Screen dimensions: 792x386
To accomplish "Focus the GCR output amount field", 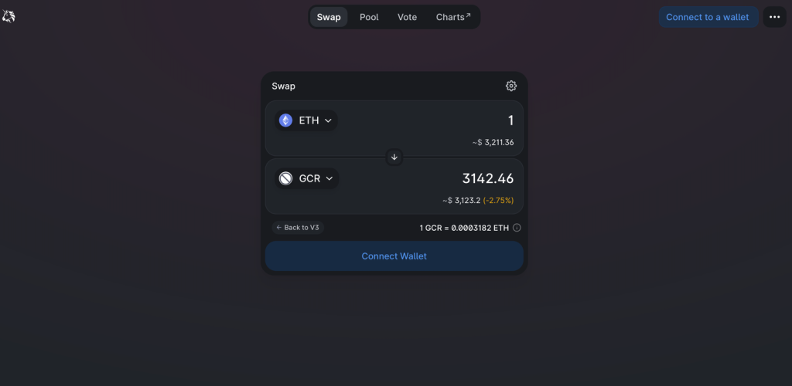I will click(449, 178).
